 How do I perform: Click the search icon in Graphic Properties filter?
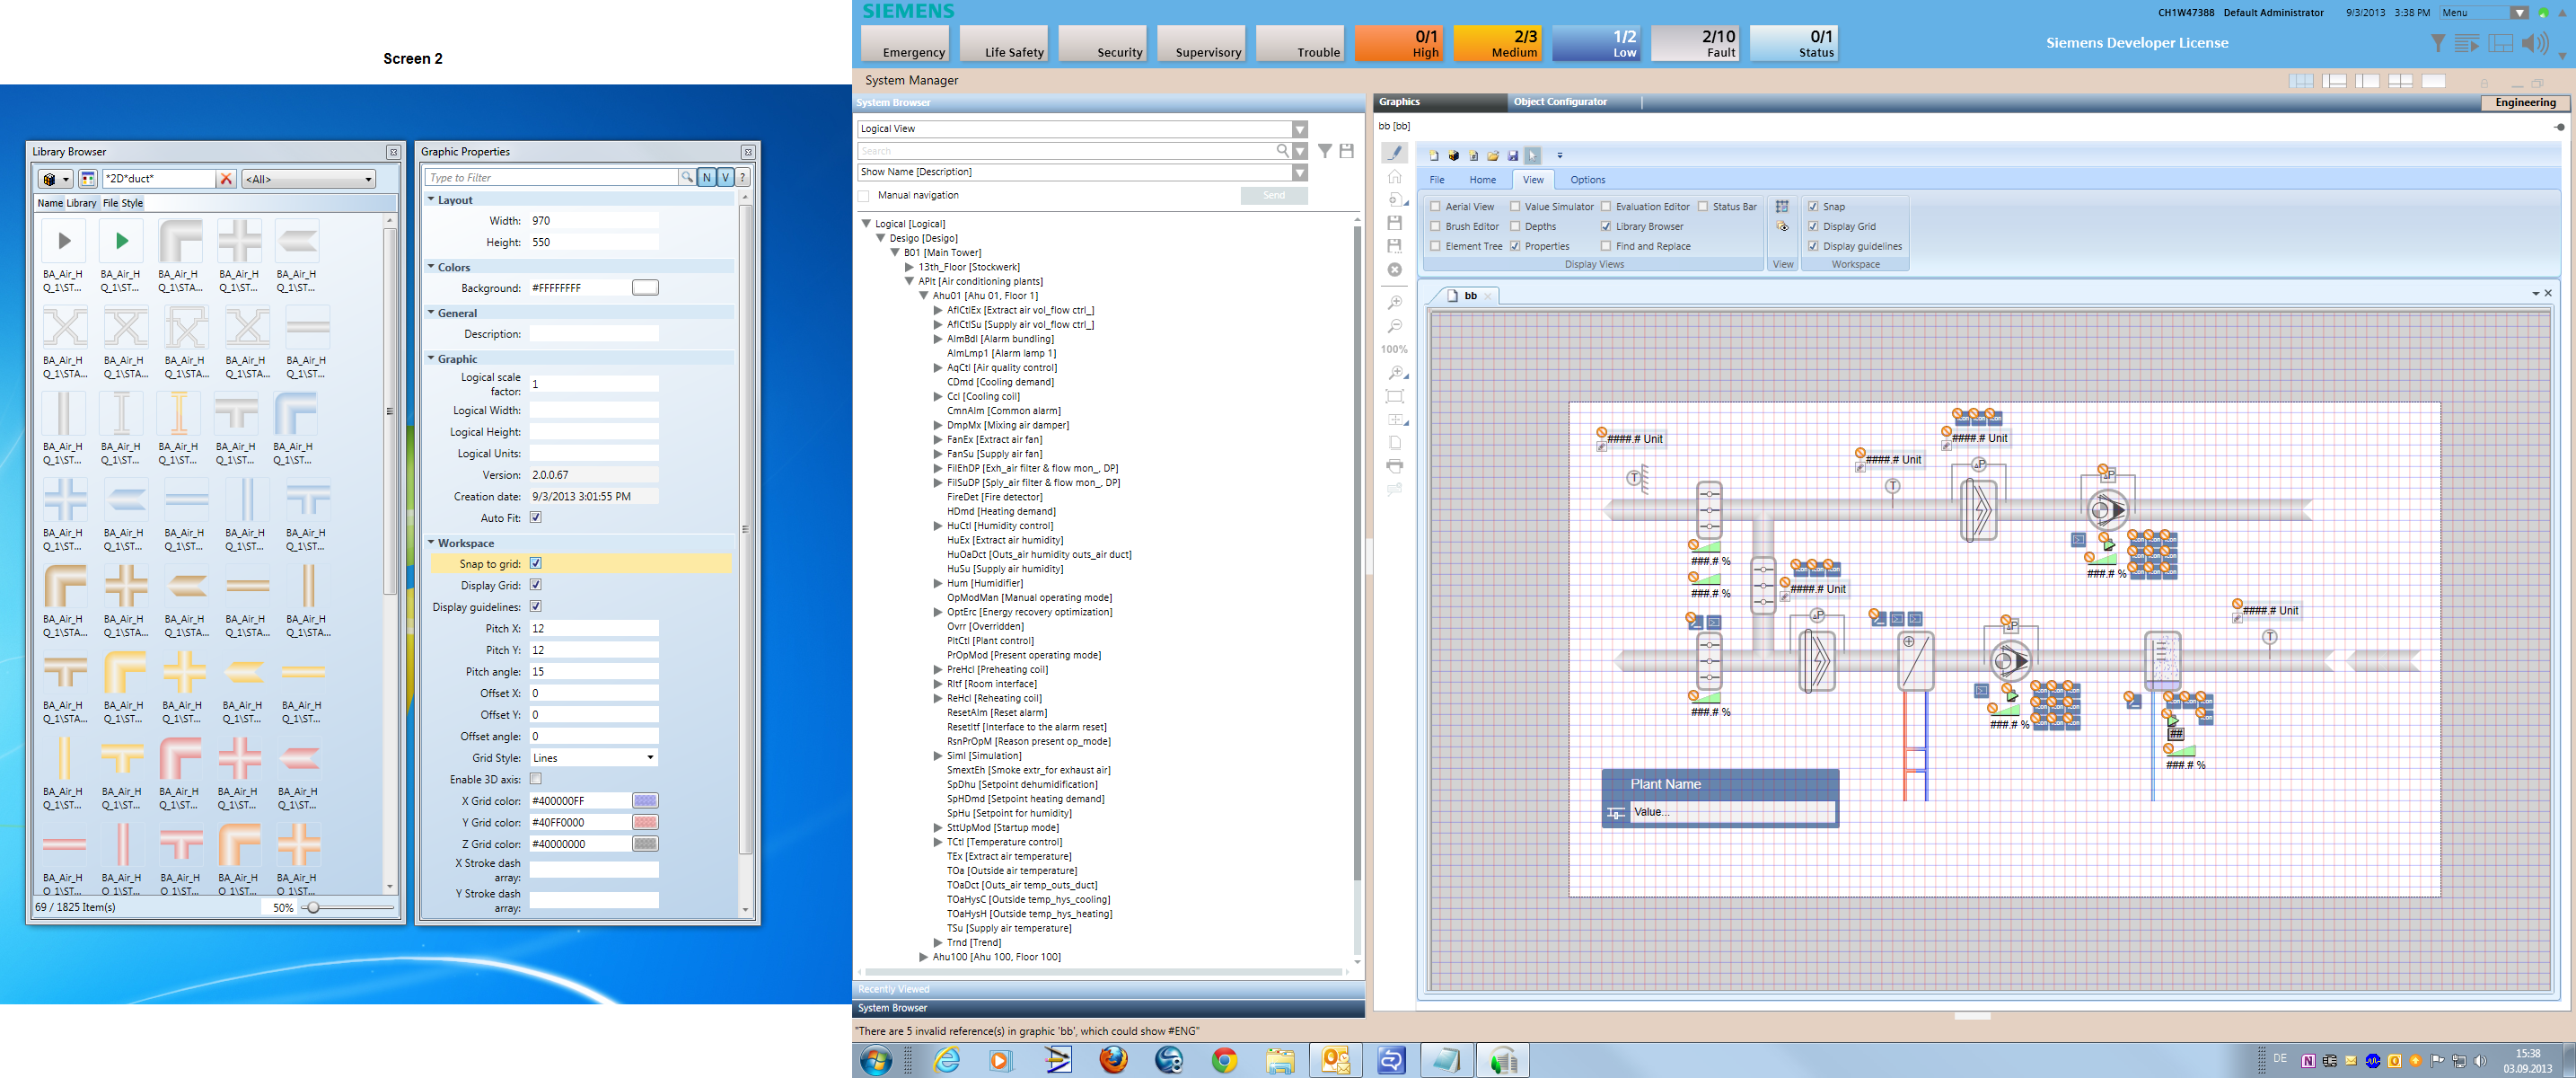[x=686, y=178]
